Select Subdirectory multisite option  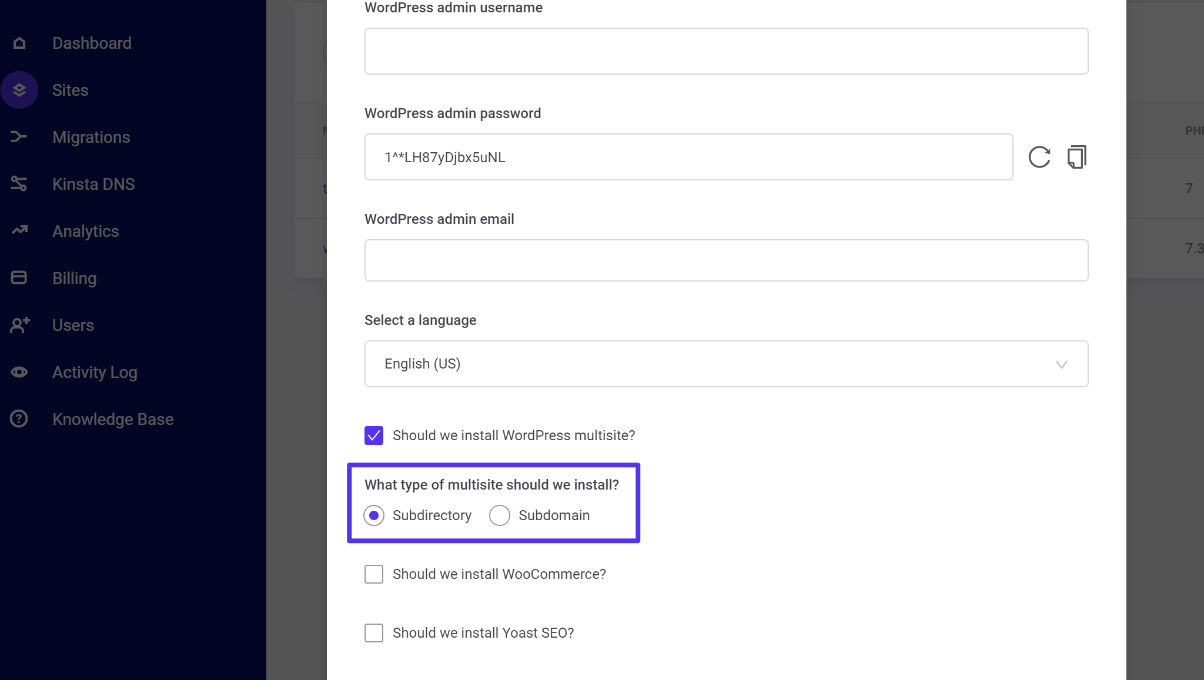click(374, 515)
